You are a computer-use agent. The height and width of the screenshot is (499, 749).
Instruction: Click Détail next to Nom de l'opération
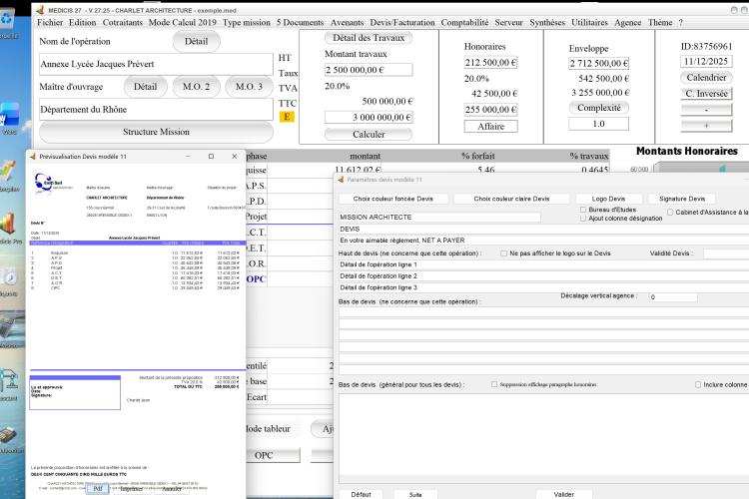pos(197,41)
